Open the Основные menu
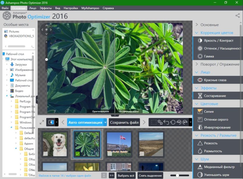Viewport: 243px width, 179px height. click(x=19, y=8)
